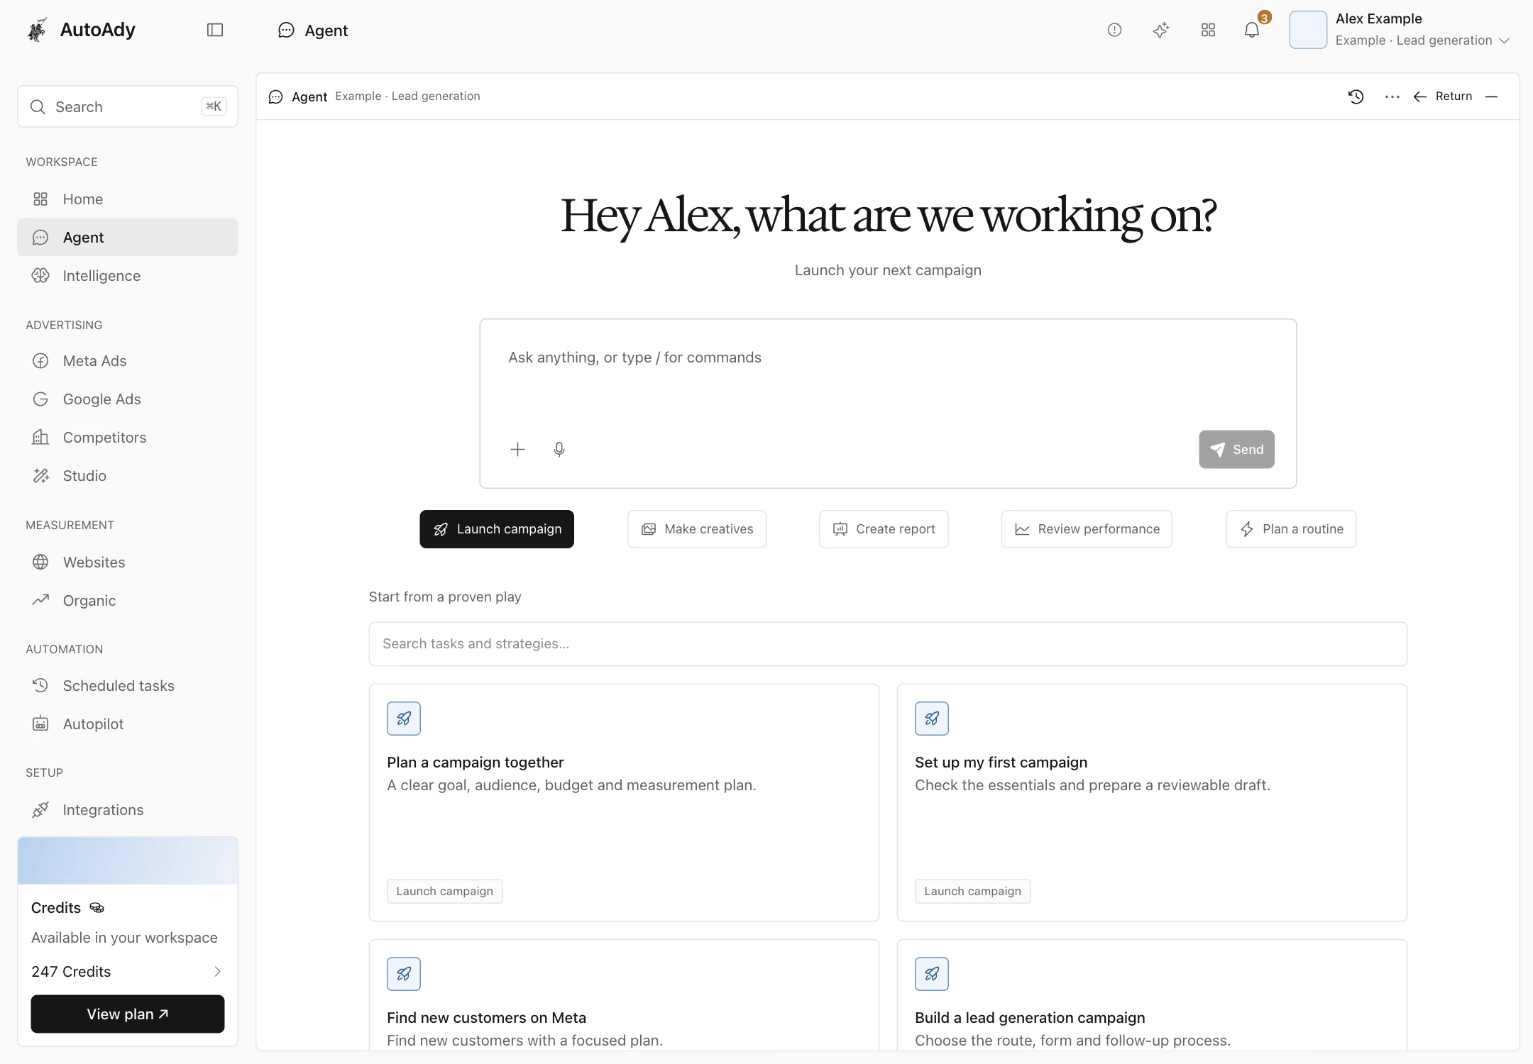Open the alert info icon in top bar
The width and height of the screenshot is (1533, 1064).
1114,30
